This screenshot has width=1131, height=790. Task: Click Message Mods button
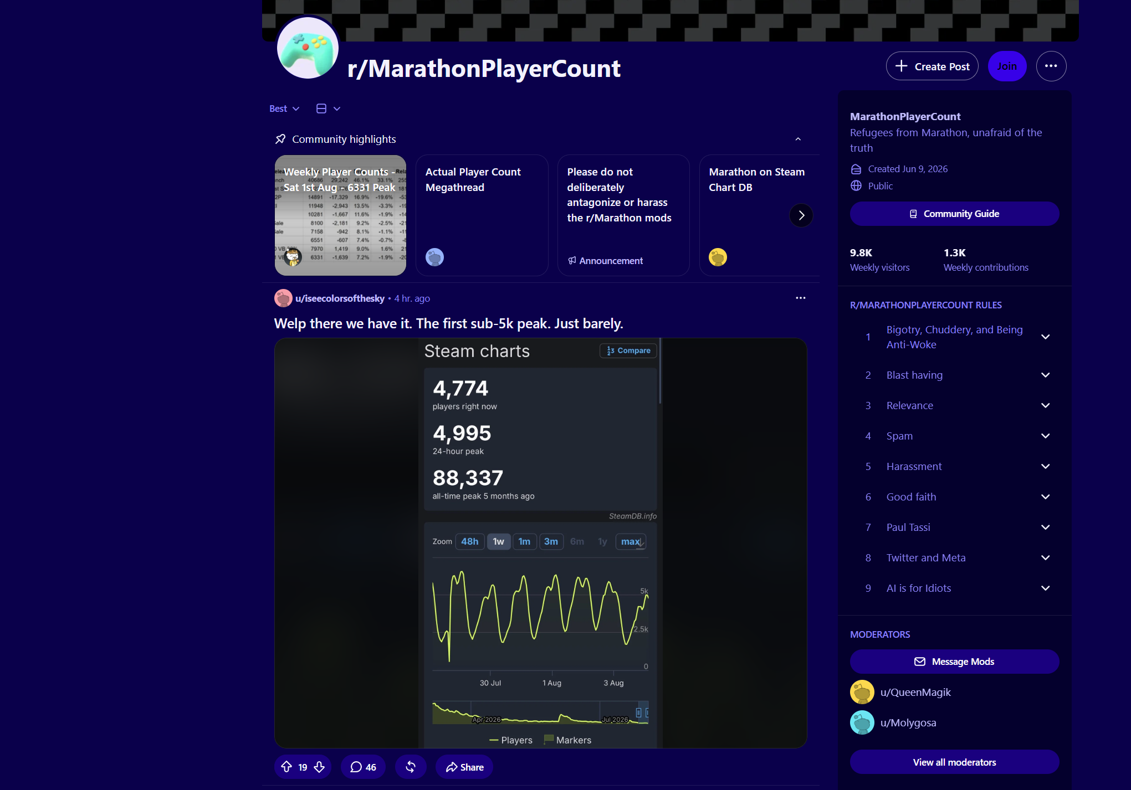(954, 662)
